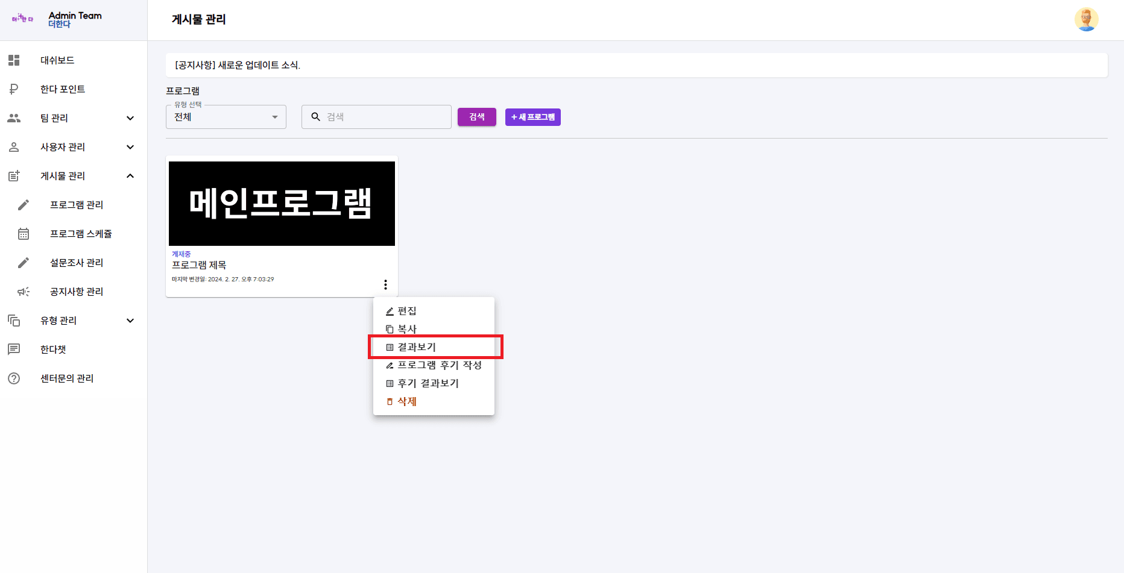Image resolution: width=1124 pixels, height=573 pixels.
Task: Collapse the 게시물 관리 chevron
Action: pyautogui.click(x=130, y=176)
